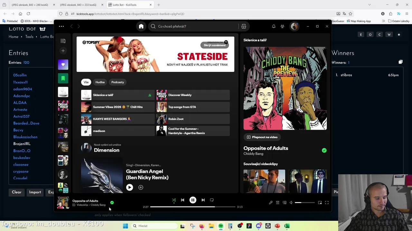This screenshot has width=412, height=231.
Task: Select the Hudba filter chip
Action: tap(100, 82)
